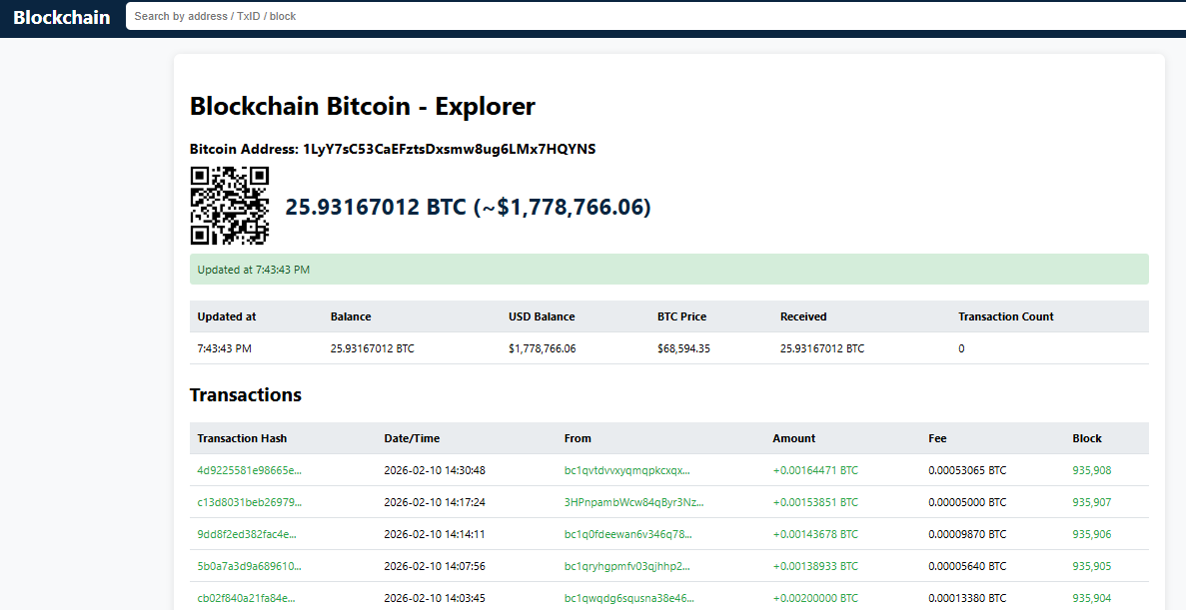Click date 2026-02-10 14:07:56
This screenshot has width=1186, height=610.
(x=435, y=565)
